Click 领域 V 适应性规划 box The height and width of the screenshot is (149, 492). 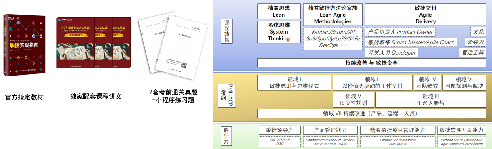(x=353, y=100)
